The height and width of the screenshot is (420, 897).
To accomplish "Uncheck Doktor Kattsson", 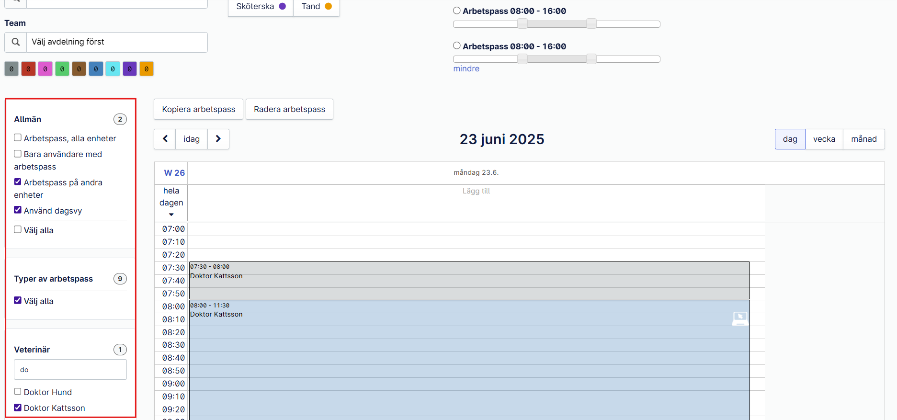I will tap(18, 408).
